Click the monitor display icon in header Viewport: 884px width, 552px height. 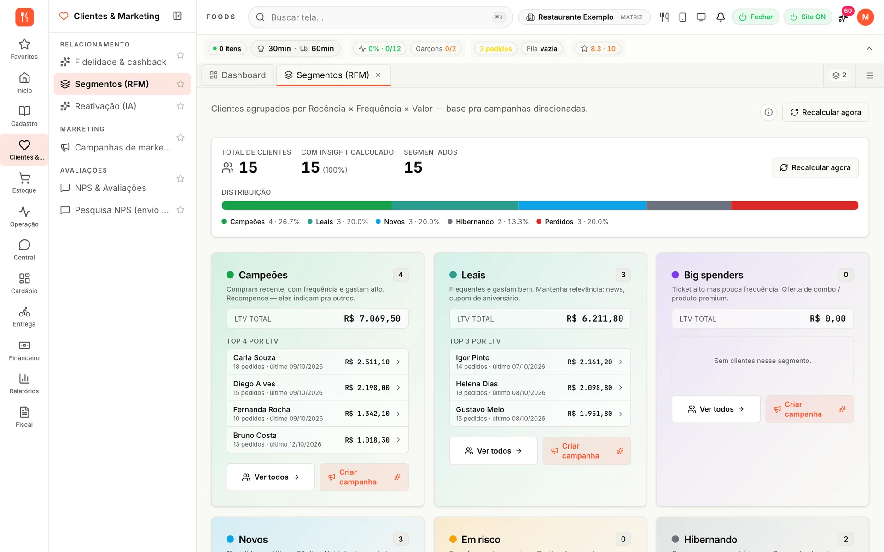pyautogui.click(x=701, y=17)
